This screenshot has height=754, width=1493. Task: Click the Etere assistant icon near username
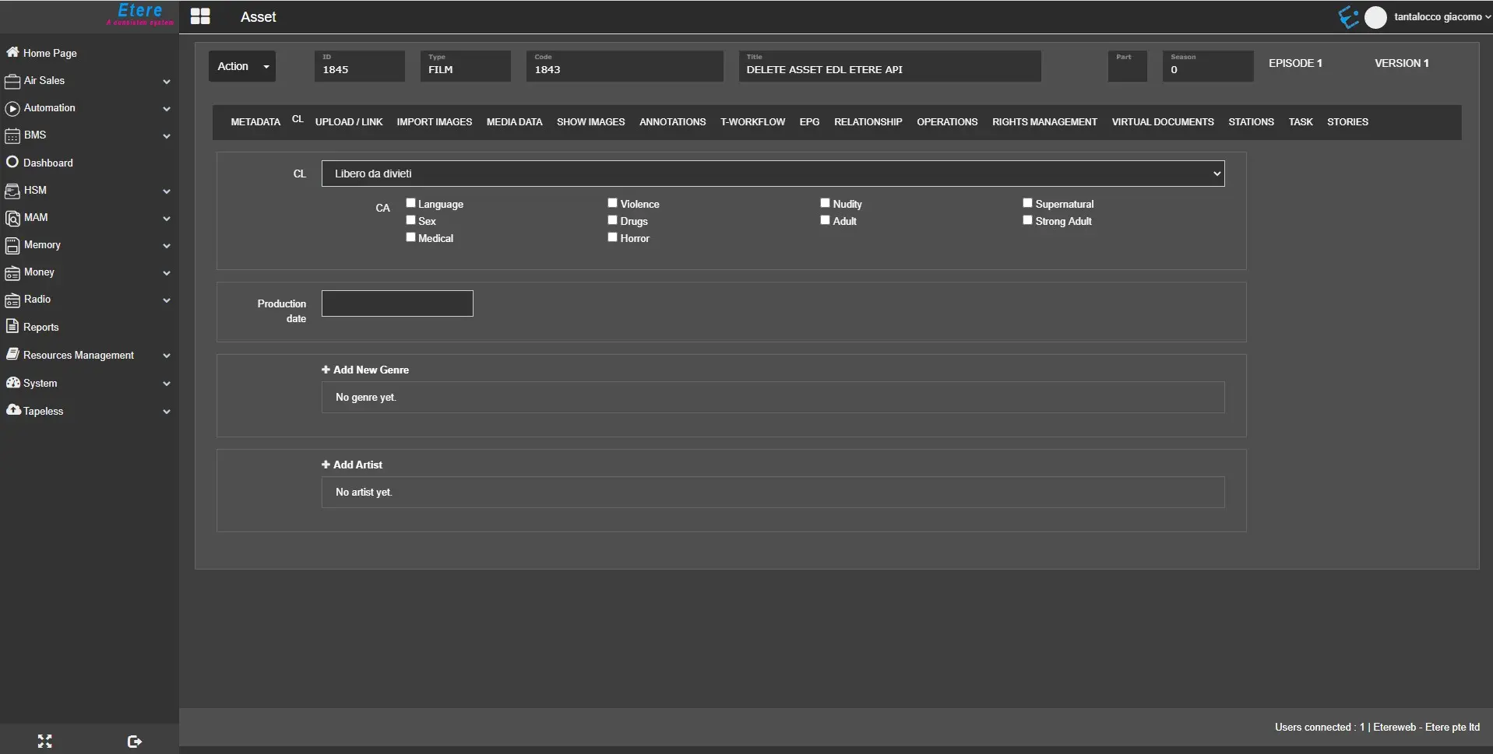(1347, 17)
